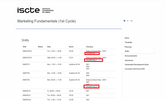Click class GA5
The image size is (166, 101).
[x=88, y=75]
